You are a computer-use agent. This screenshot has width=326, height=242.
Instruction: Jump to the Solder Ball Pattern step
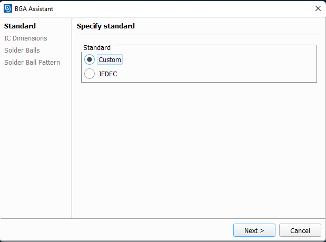(32, 62)
